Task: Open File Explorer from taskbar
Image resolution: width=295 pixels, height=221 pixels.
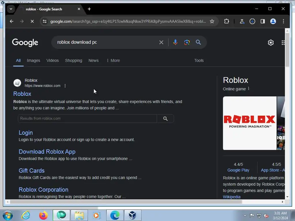Action: point(79,215)
